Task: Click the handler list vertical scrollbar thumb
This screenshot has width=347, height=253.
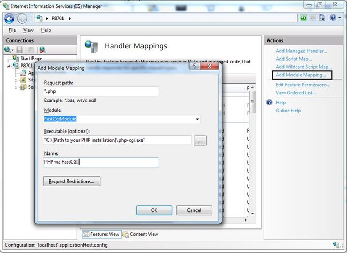Action: click(253, 102)
